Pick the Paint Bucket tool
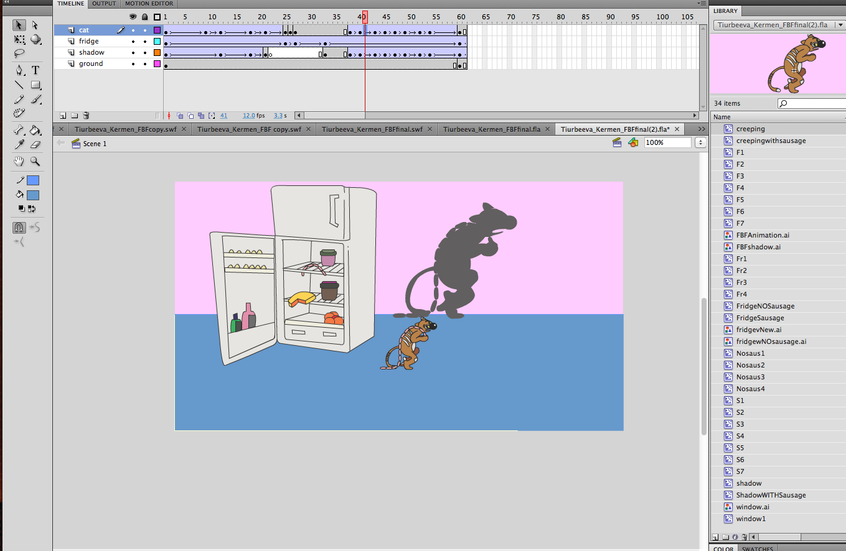This screenshot has height=551, width=846. 35,130
